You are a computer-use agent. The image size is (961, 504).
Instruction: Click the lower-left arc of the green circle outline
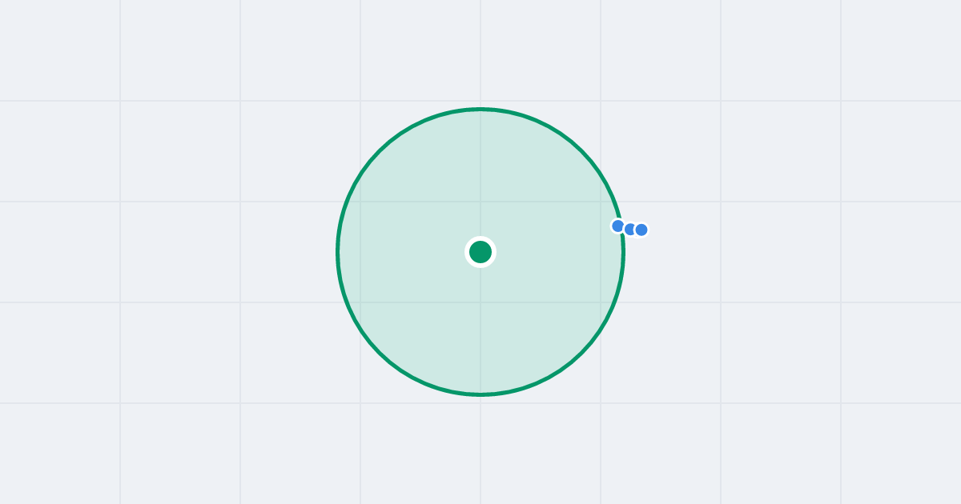pos(380,353)
